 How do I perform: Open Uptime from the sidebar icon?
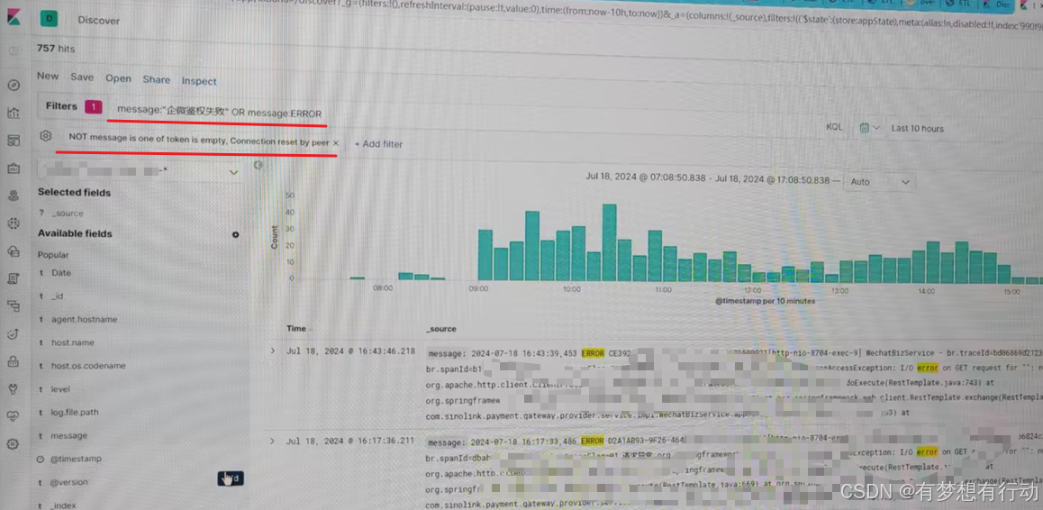coord(14,333)
